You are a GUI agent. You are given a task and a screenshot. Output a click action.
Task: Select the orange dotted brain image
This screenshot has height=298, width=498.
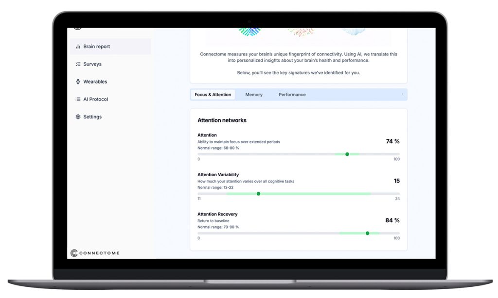(301, 32)
